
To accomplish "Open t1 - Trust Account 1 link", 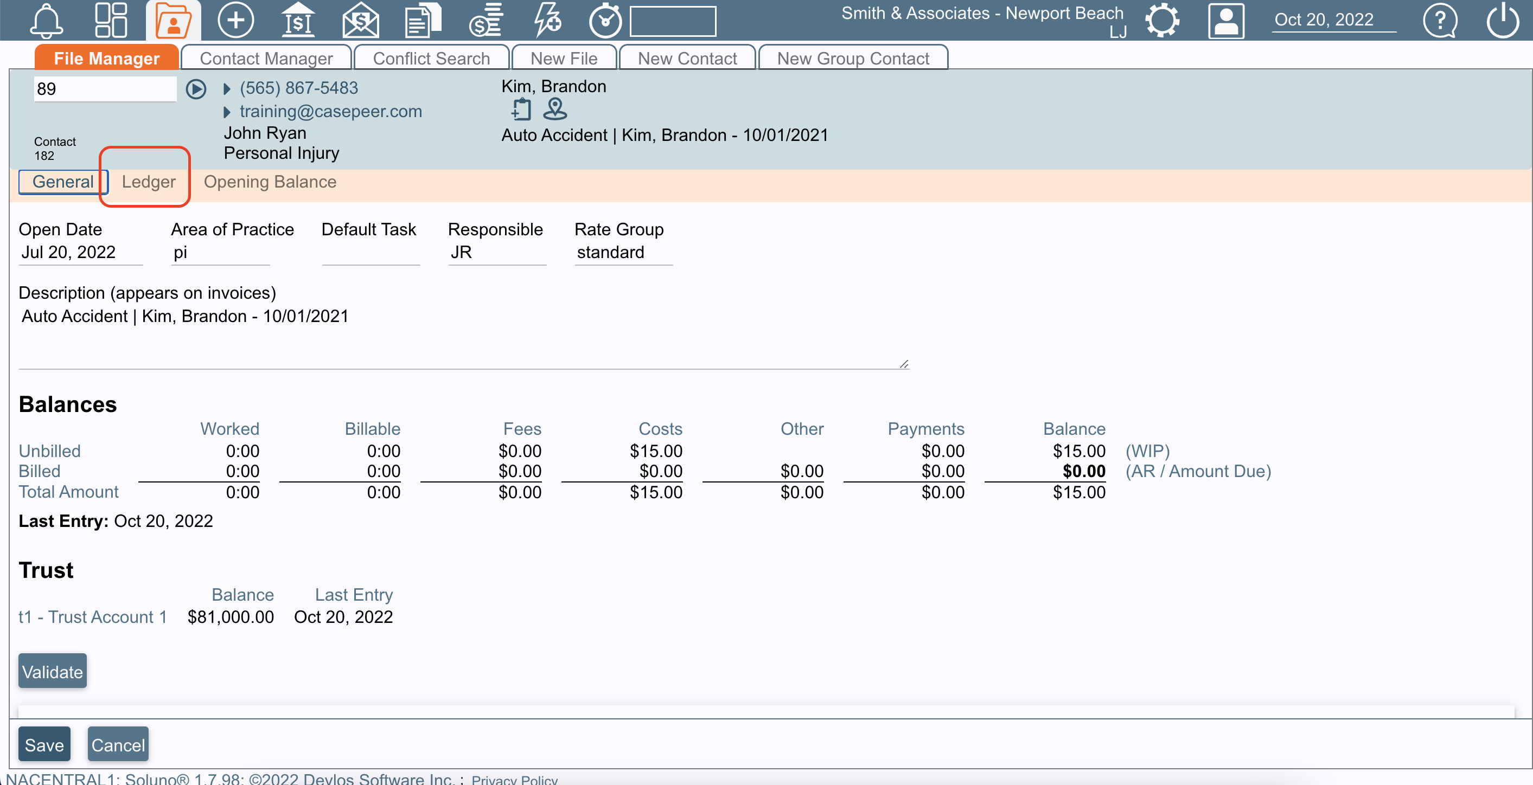I will coord(92,617).
